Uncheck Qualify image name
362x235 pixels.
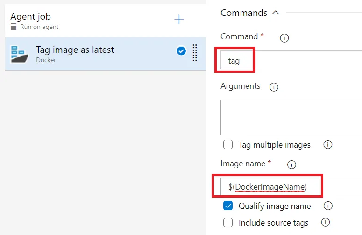click(x=228, y=206)
